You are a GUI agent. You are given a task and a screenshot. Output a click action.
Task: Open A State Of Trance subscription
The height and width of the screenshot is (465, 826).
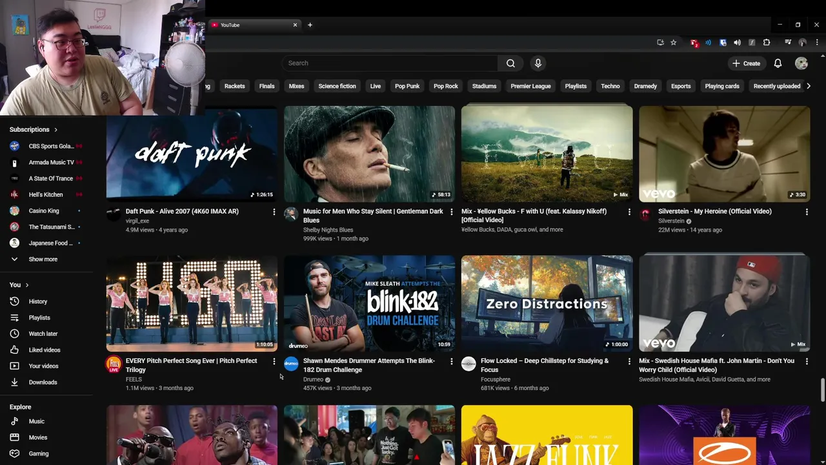45,178
